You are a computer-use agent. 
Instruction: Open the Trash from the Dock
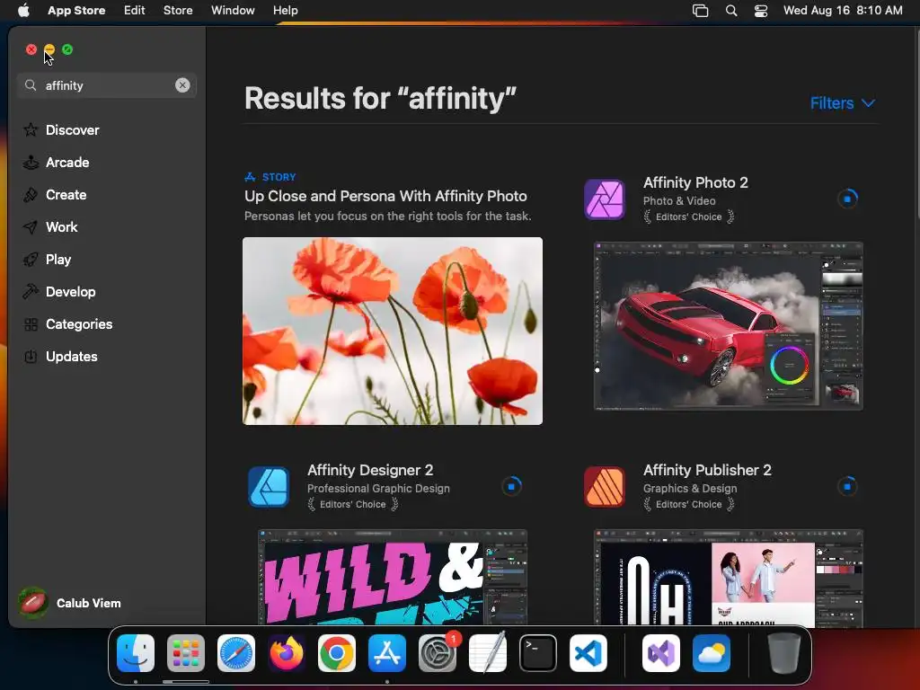coord(783,653)
